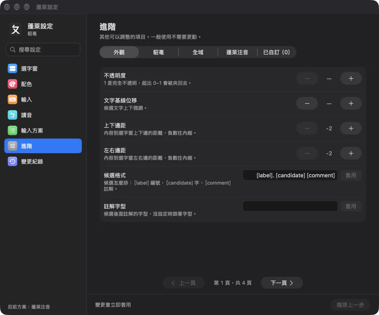This screenshot has width=379, height=315.
Task: Switch to the 貂毫 tab
Action: coord(158,52)
